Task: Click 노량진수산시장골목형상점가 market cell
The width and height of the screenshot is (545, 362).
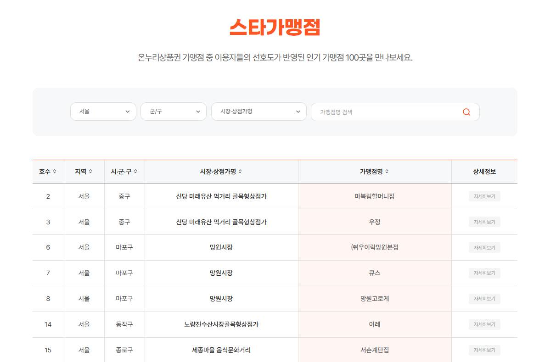Action: pos(221,324)
